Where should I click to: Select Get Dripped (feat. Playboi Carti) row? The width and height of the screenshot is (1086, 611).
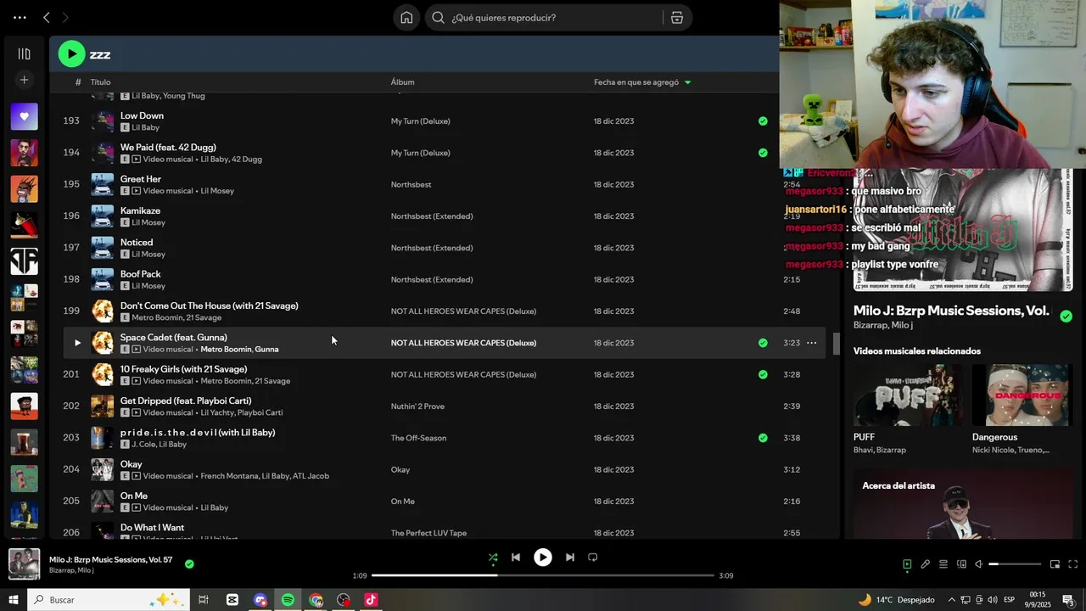[x=444, y=406]
